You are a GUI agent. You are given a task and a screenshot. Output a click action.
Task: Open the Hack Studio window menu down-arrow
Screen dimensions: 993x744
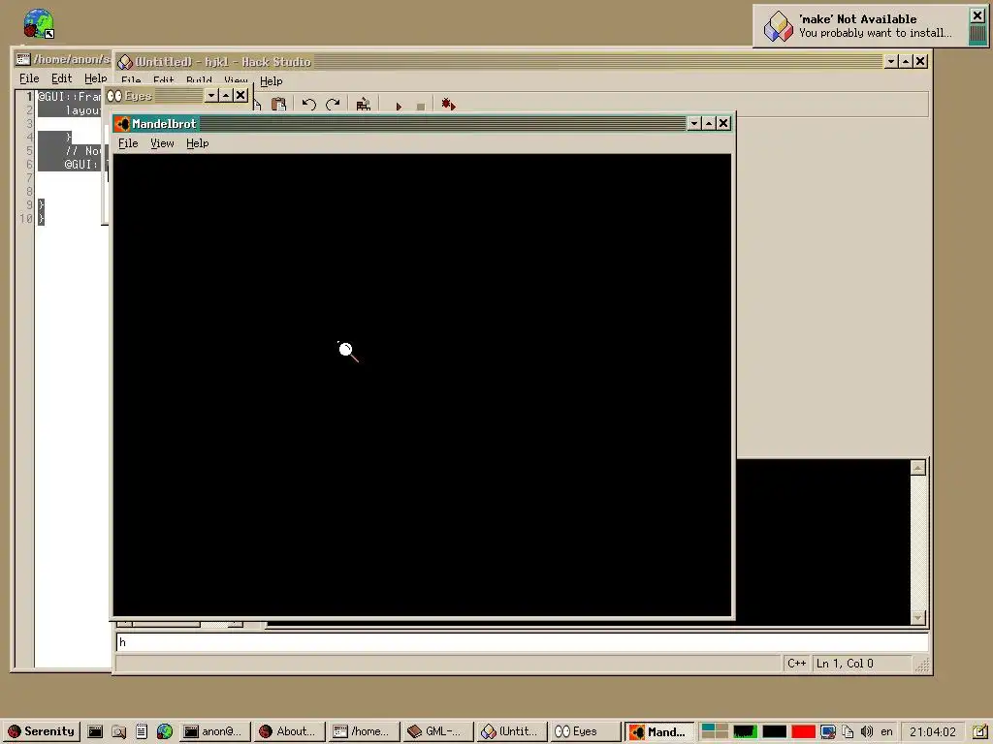pyautogui.click(x=892, y=61)
